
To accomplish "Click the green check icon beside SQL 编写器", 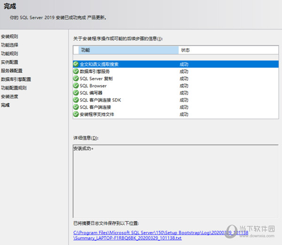I will [76, 93].
